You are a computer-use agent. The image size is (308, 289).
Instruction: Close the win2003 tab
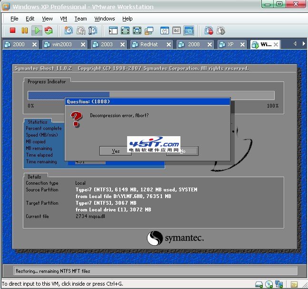(x=83, y=45)
